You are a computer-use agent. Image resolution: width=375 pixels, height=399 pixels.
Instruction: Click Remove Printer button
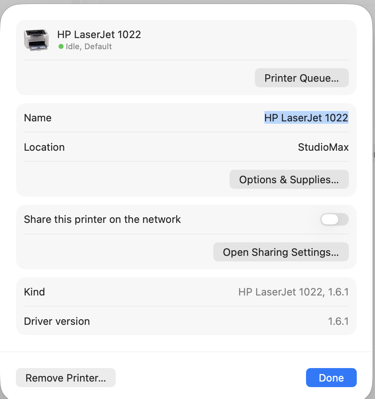coord(65,378)
